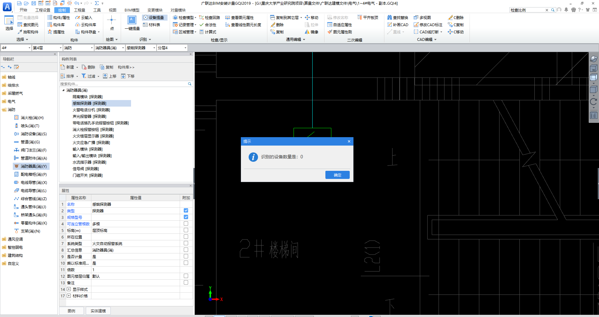Switch to the BIM模型 ribbon tab
Viewport: 599px width, 317px height.
point(132,10)
